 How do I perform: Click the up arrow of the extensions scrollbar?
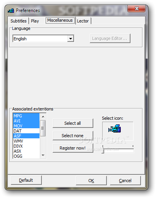[43, 117]
